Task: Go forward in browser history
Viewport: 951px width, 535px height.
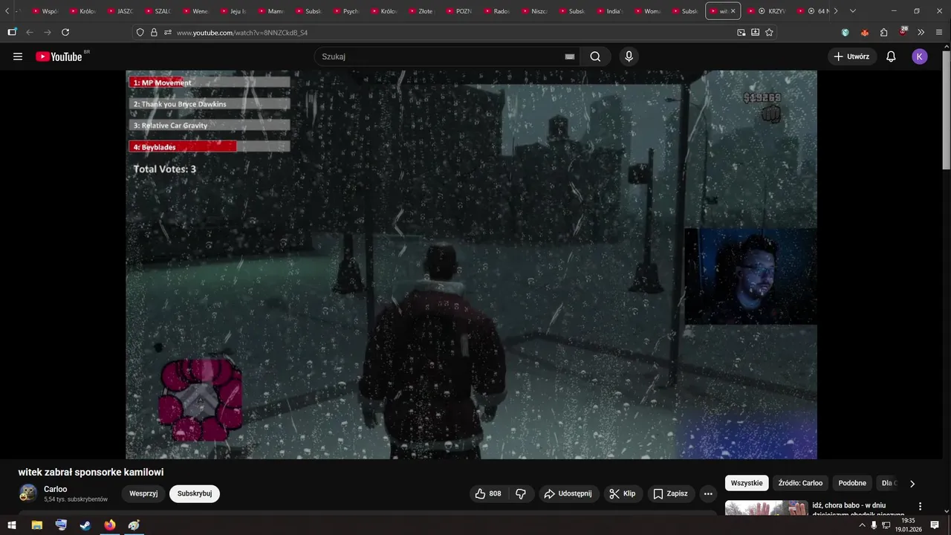Action: [x=48, y=33]
